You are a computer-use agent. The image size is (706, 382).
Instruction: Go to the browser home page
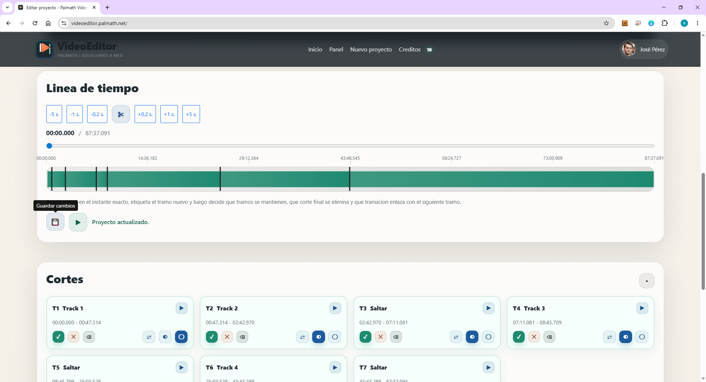coord(48,23)
